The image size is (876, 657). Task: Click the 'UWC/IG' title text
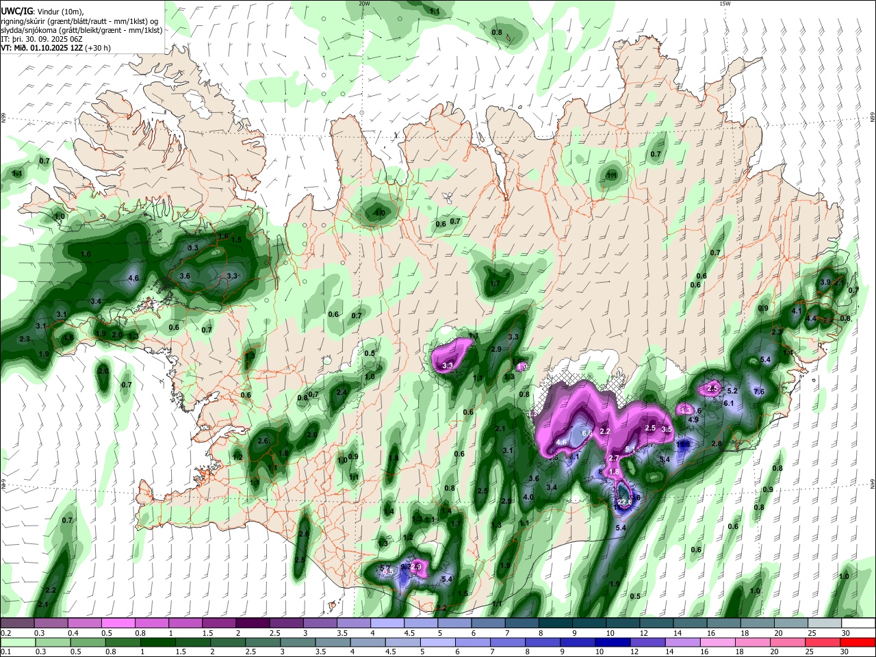click(16, 12)
